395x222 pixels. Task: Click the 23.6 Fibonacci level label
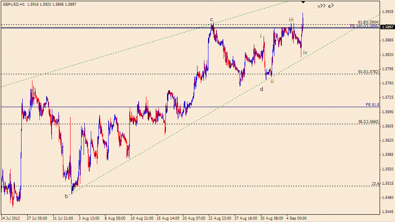point(376,184)
